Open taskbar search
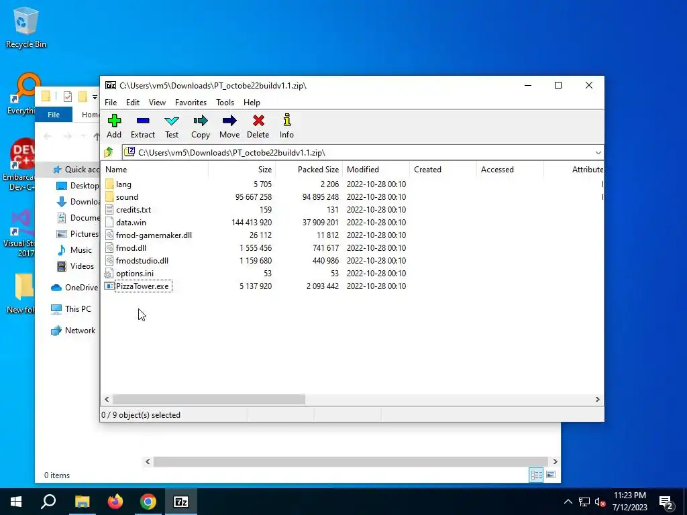The height and width of the screenshot is (515, 687). point(48,502)
